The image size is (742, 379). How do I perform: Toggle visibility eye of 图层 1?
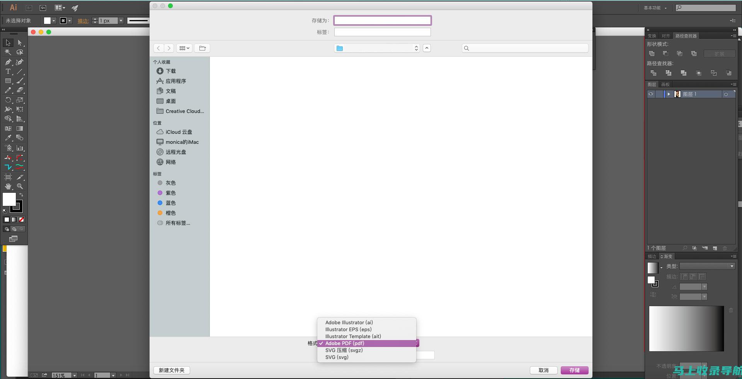tap(651, 94)
